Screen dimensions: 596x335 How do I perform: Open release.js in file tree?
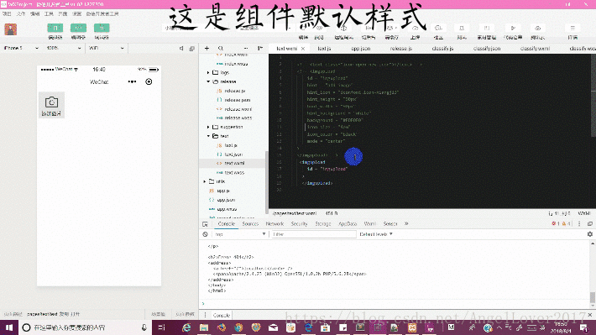234,91
